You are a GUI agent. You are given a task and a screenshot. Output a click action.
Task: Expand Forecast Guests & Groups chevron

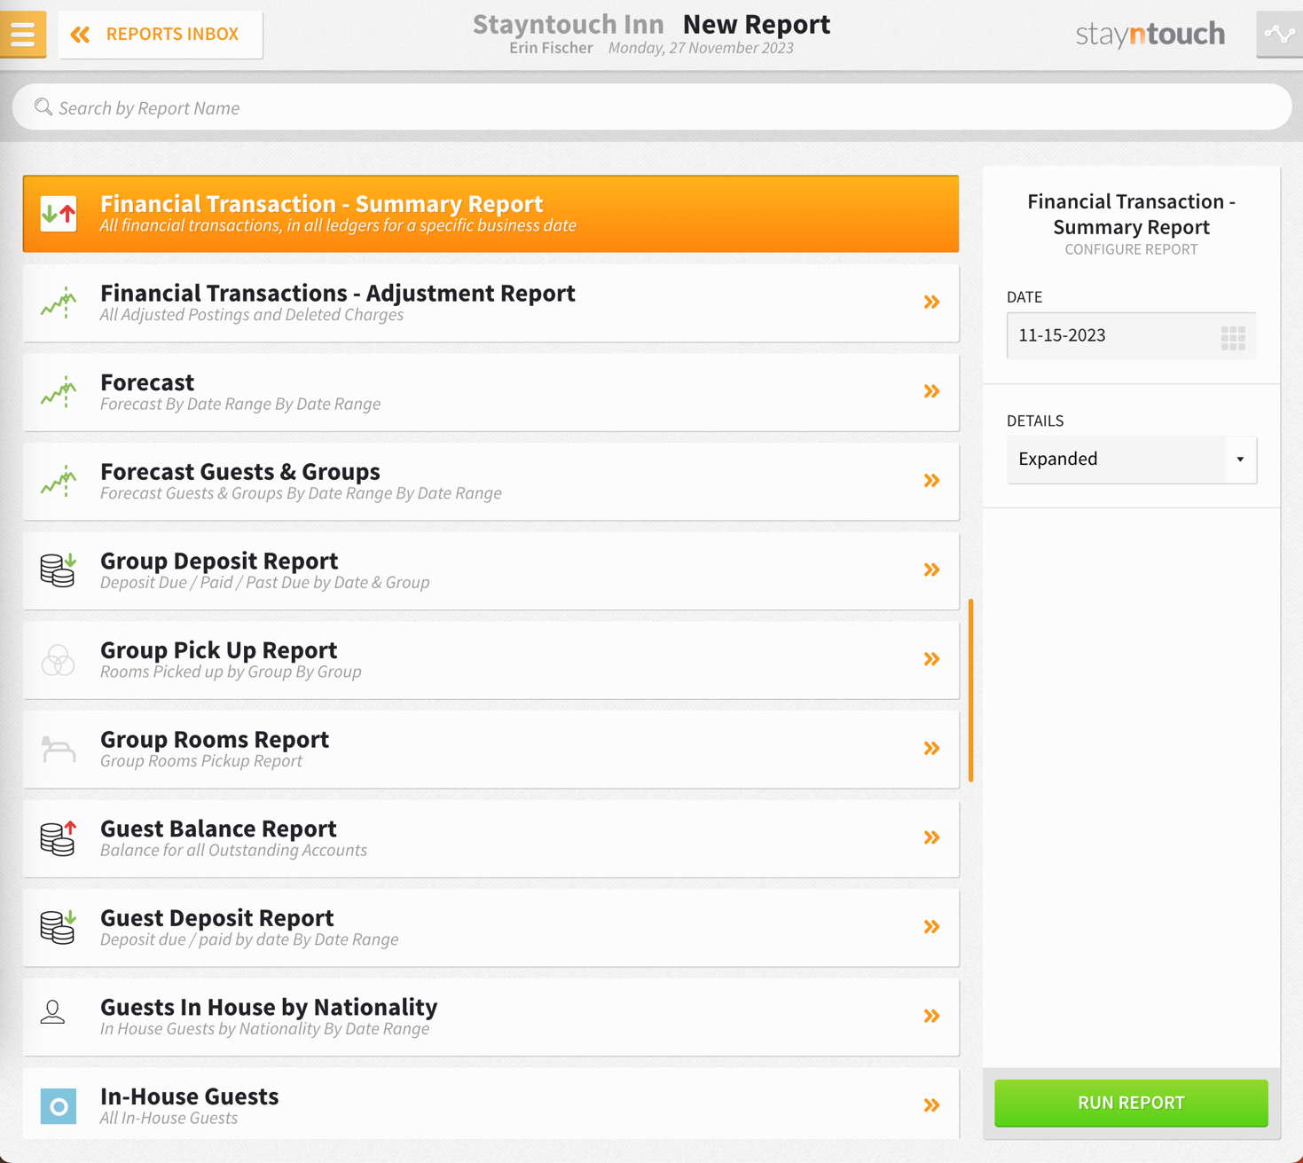point(931,481)
